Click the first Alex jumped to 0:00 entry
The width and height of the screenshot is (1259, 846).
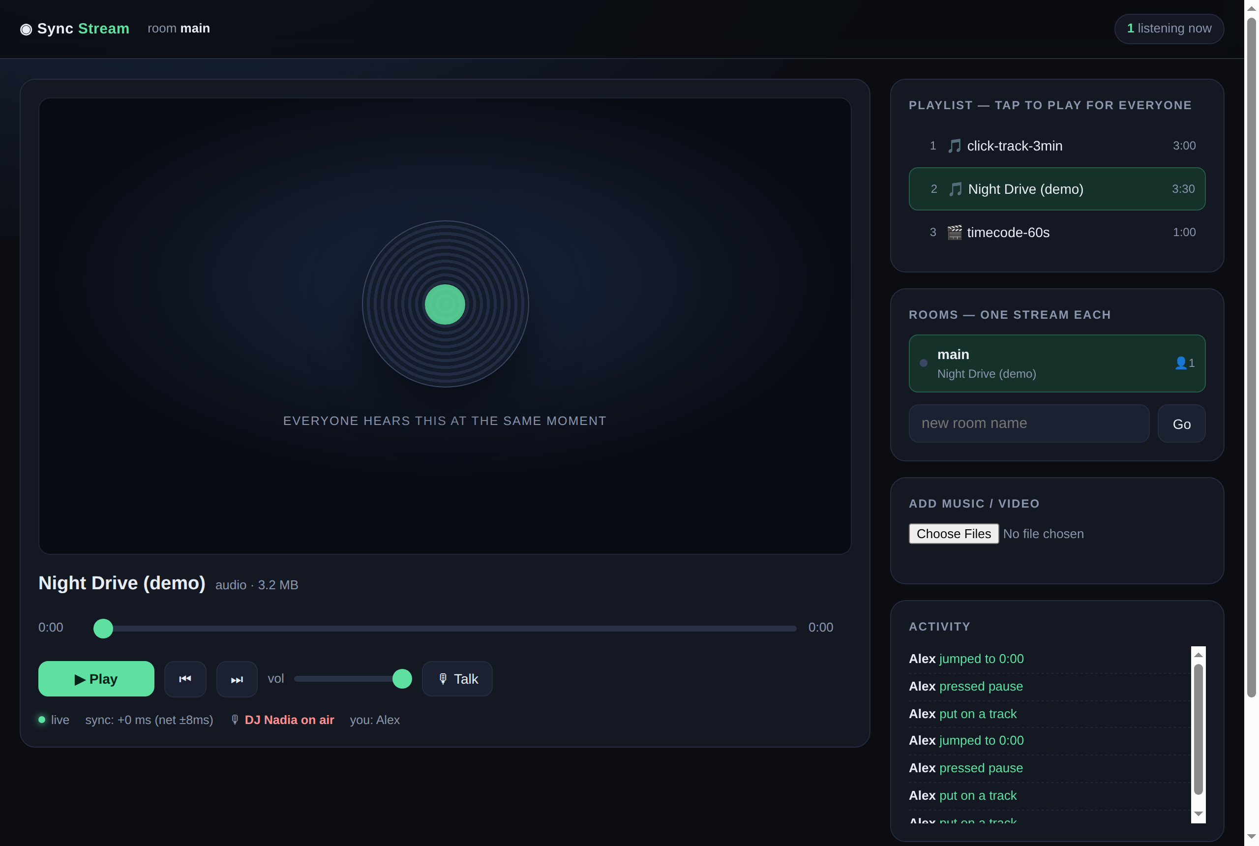tap(965, 659)
